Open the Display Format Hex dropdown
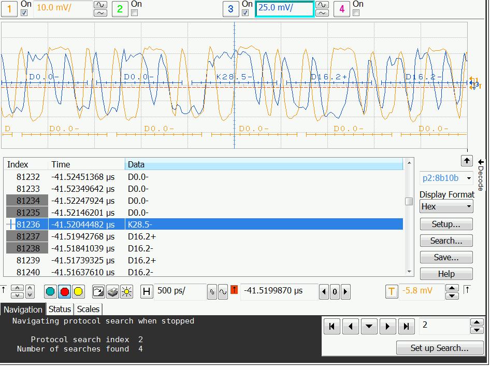Screen dimensions: 491x366 [x=446, y=206]
